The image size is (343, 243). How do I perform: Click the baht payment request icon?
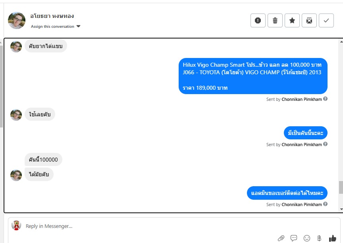(319, 238)
